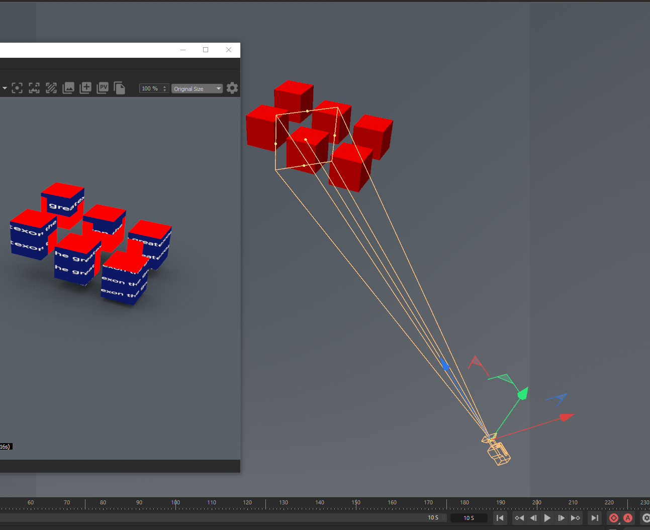Jump to previous keyframe
Image resolution: width=650 pixels, height=530 pixels.
click(519, 518)
